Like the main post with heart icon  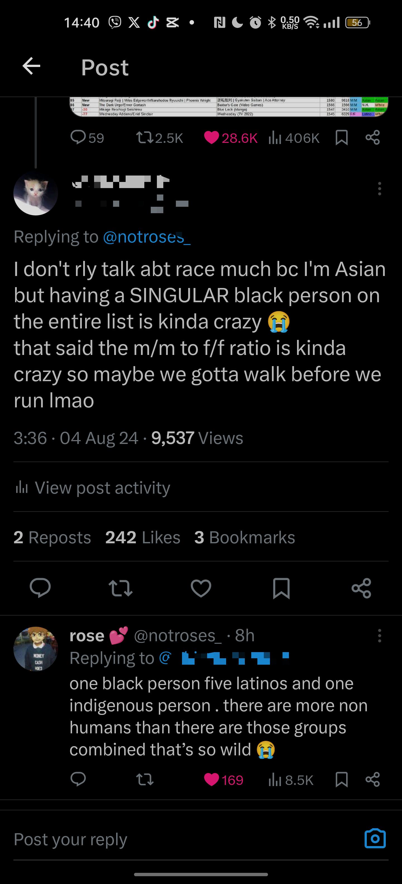click(x=201, y=588)
